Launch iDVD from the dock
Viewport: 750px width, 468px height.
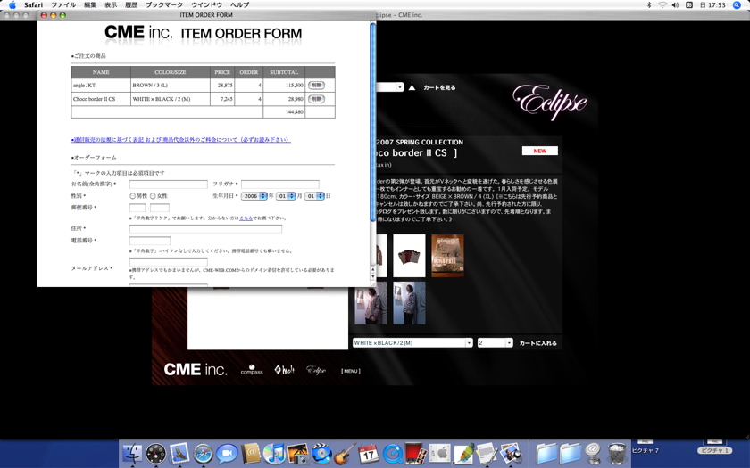coord(321,453)
